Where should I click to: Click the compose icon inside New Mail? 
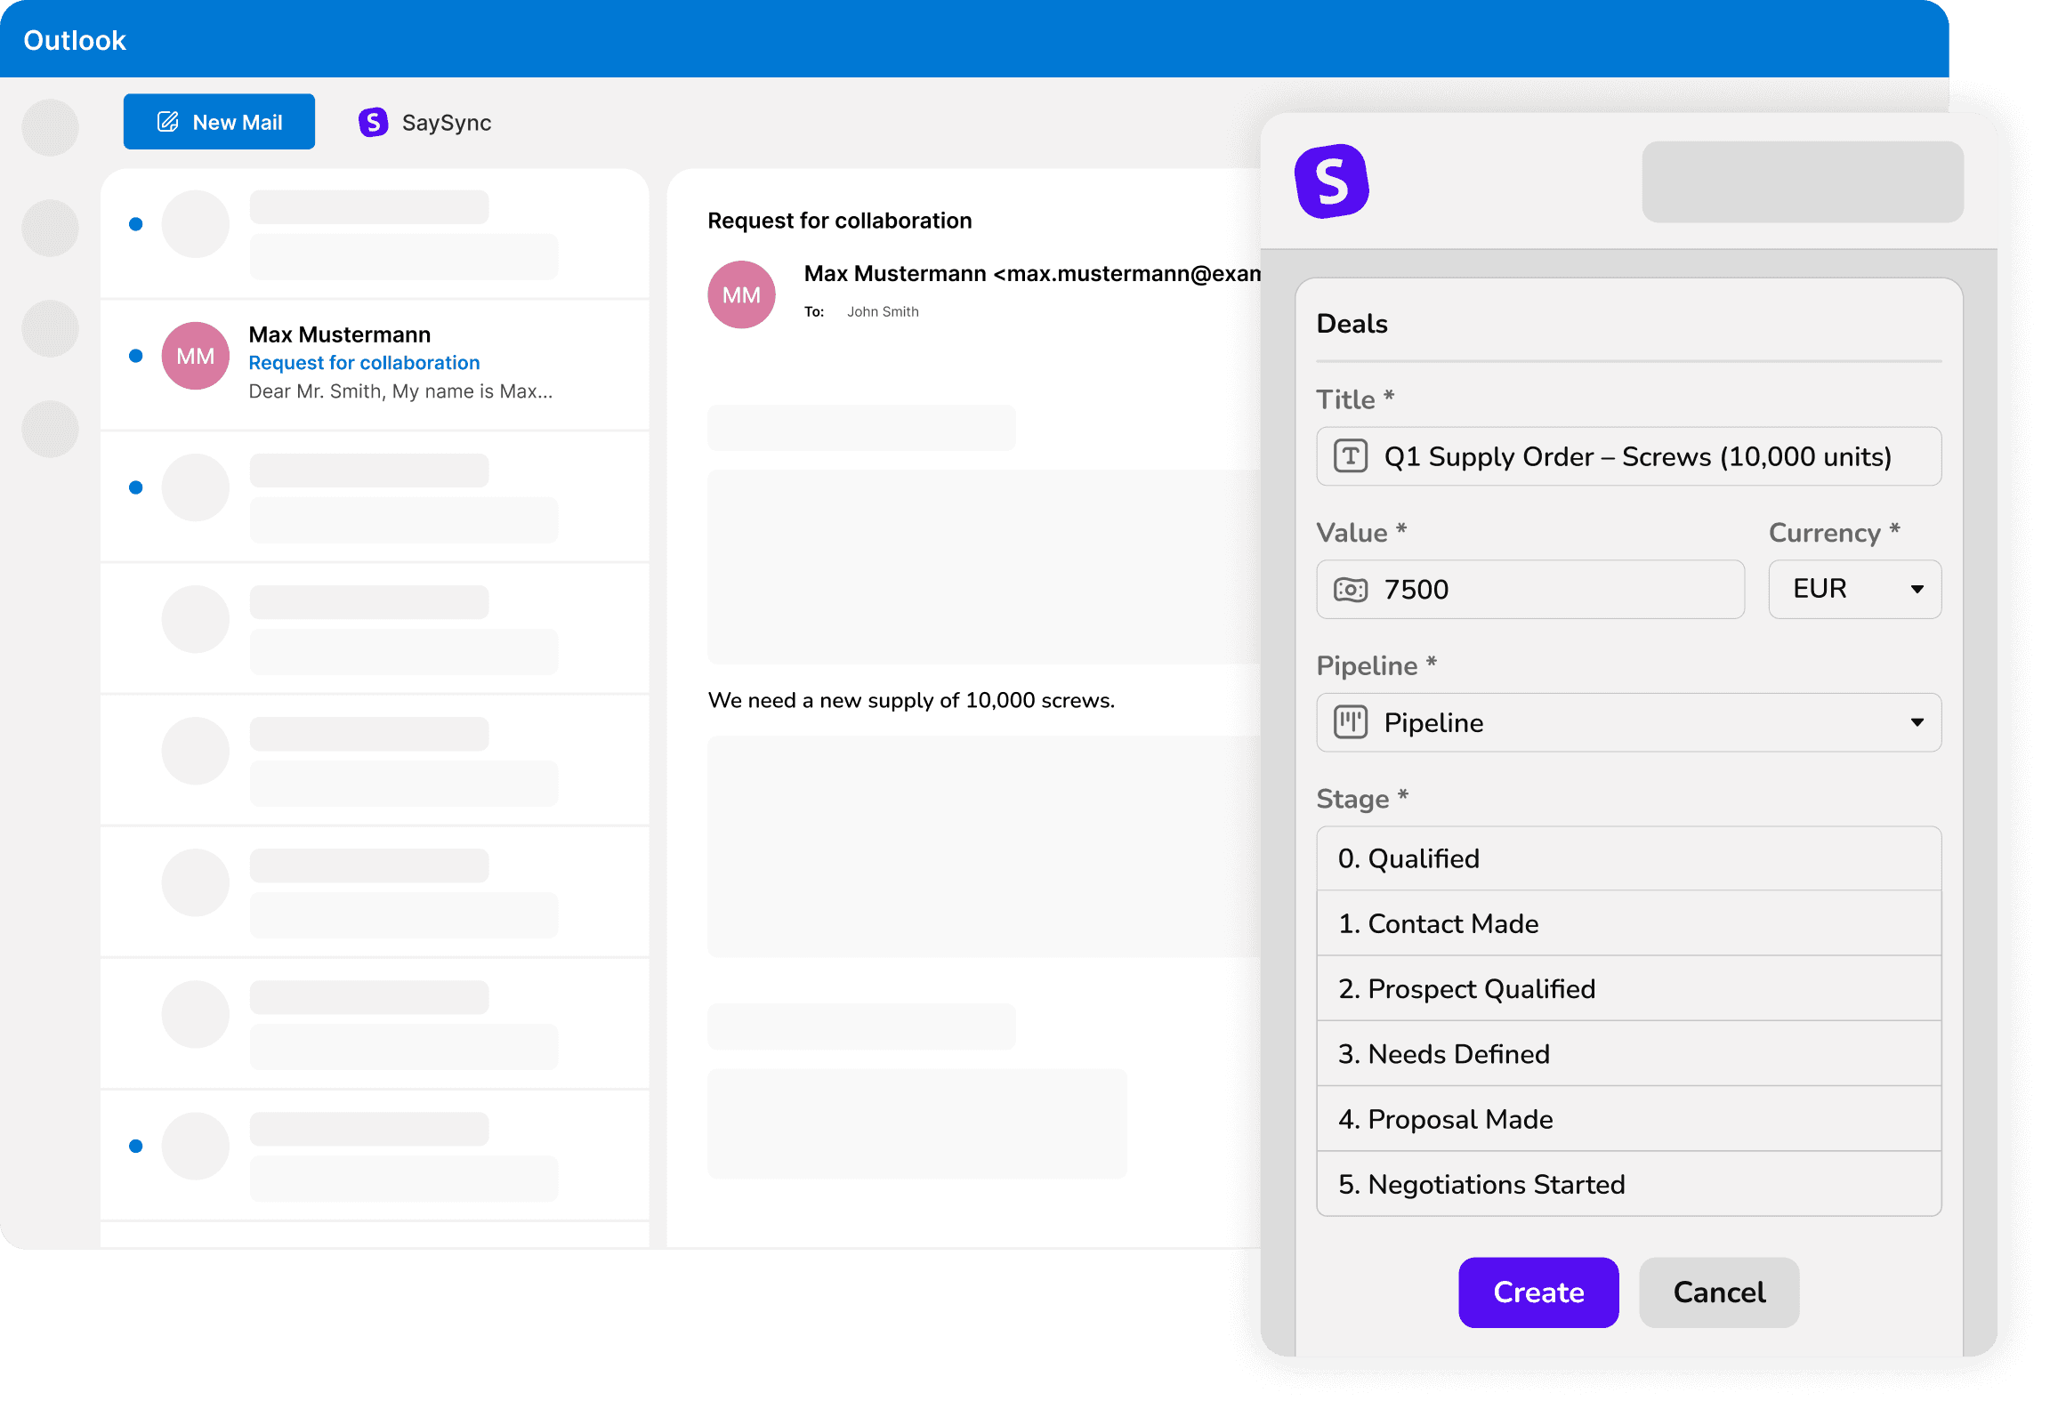pos(168,122)
